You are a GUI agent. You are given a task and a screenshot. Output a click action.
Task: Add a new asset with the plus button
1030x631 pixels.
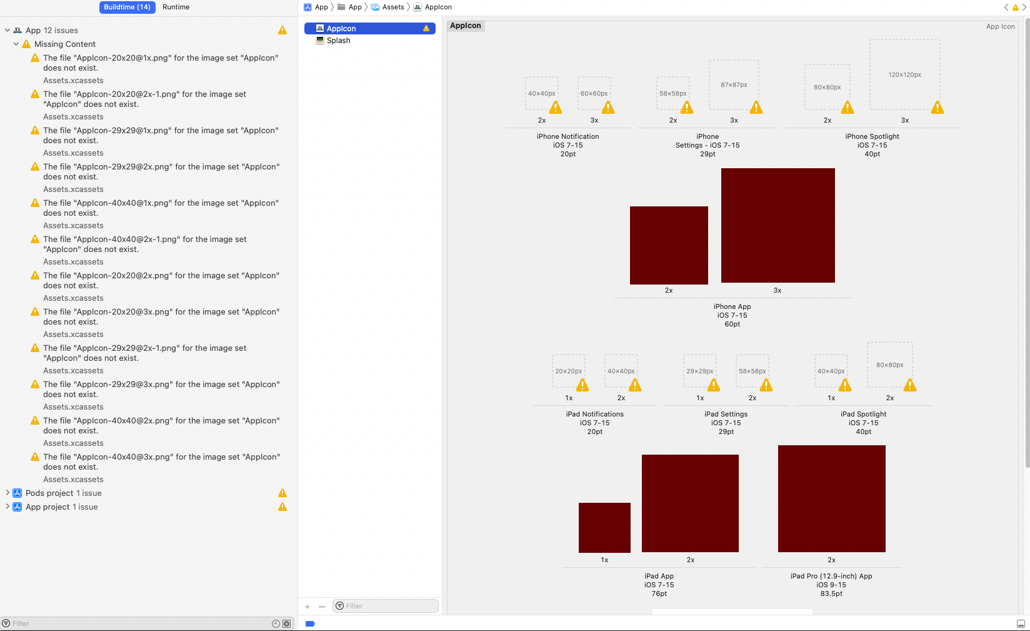tap(307, 606)
